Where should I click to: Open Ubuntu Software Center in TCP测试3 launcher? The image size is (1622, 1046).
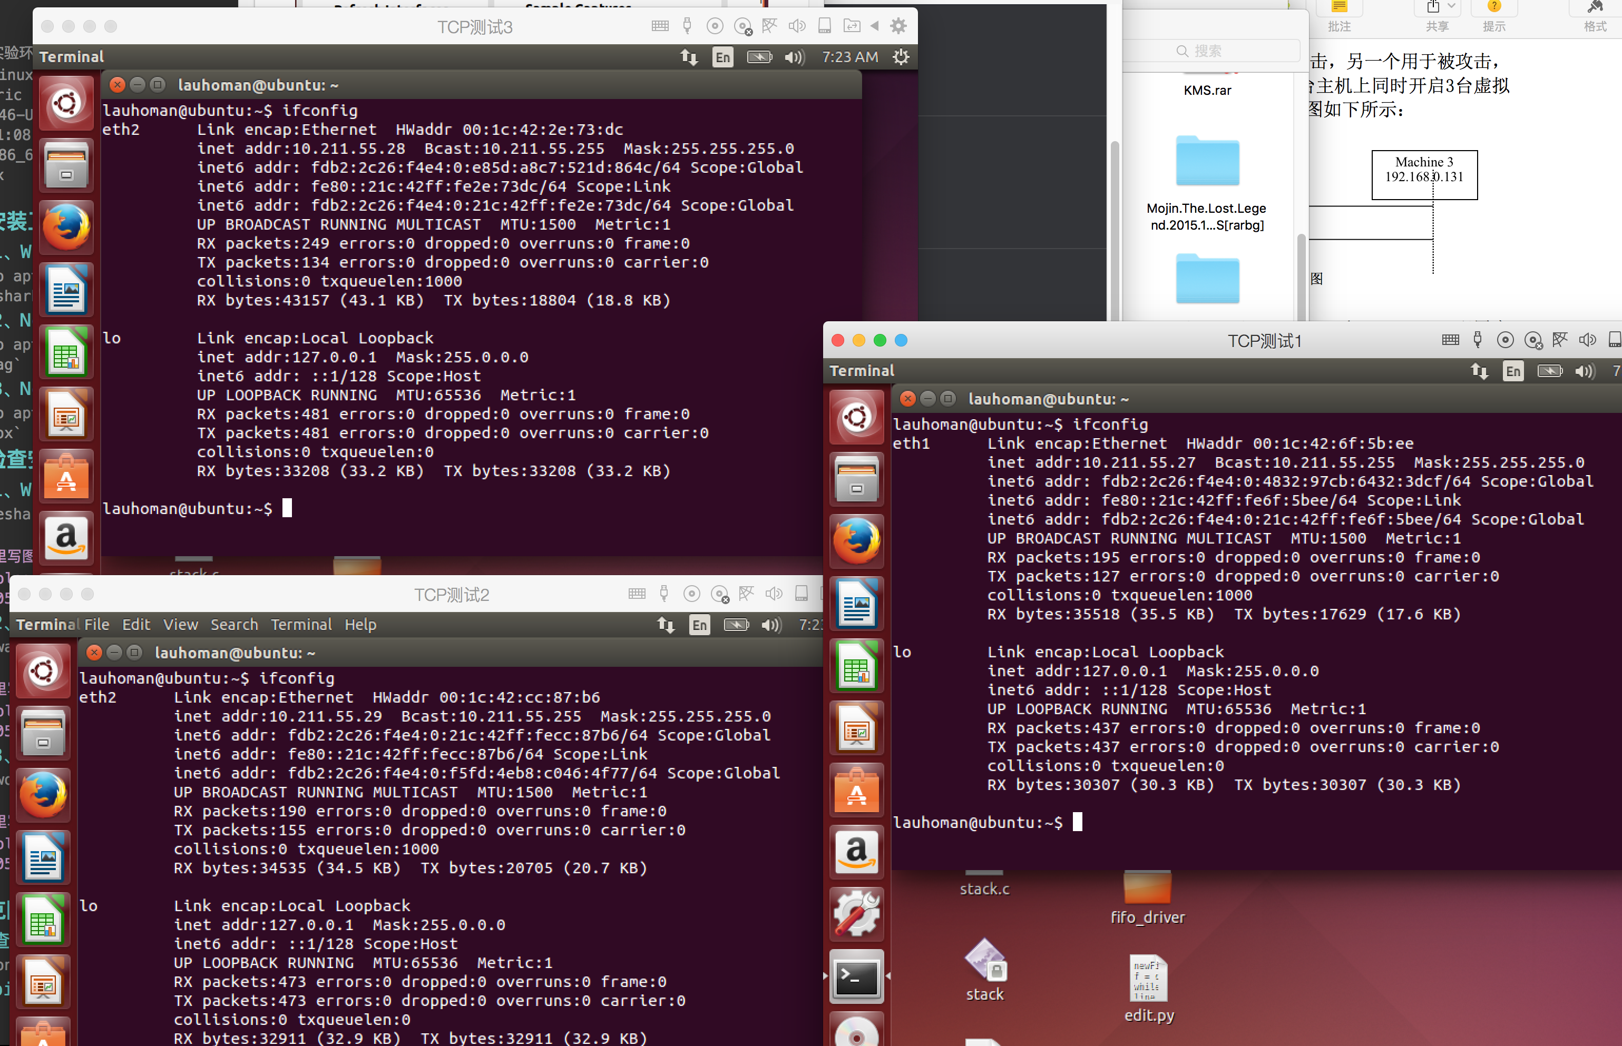pyautogui.click(x=66, y=476)
